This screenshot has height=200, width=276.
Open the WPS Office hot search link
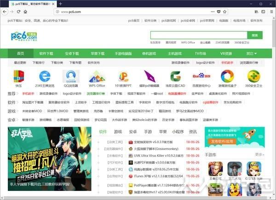(x=188, y=43)
